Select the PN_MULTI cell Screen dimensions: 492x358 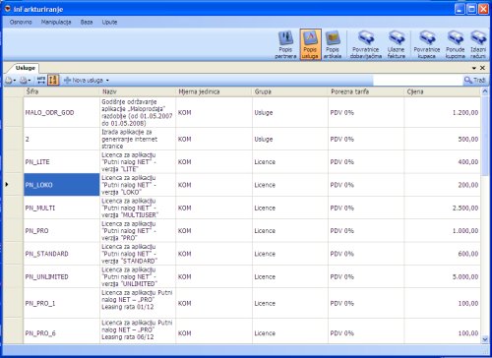click(61, 208)
